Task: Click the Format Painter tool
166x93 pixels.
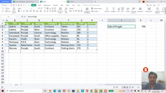Action: (14, 10)
